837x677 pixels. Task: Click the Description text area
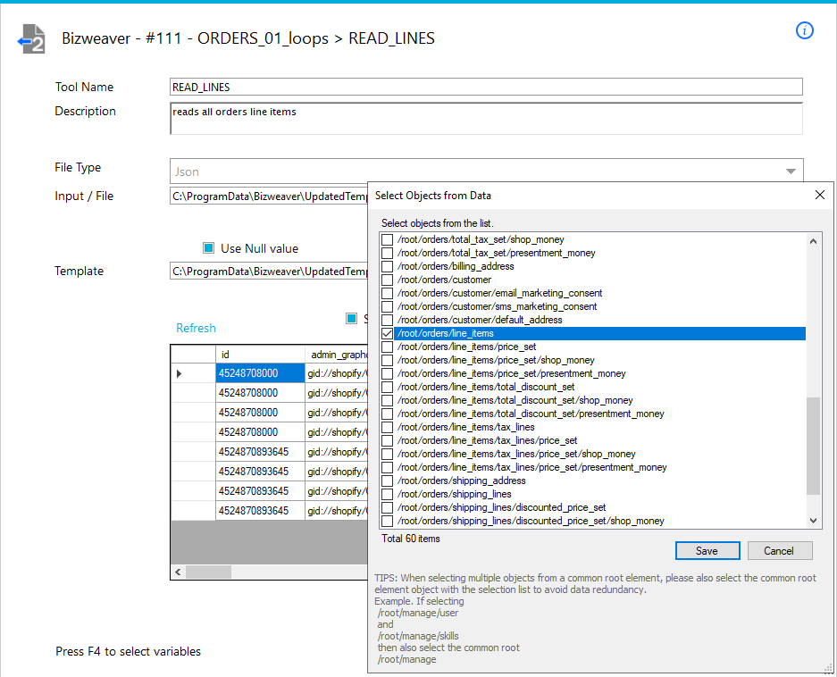[486, 119]
